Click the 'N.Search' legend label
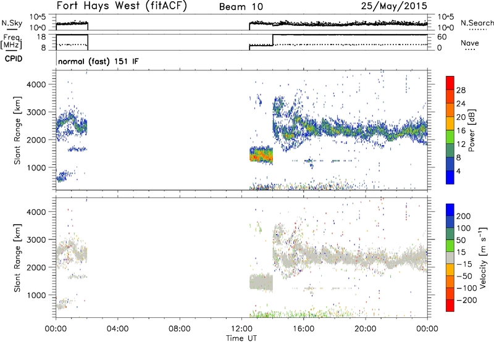The height and width of the screenshot is (342, 494). click(477, 23)
